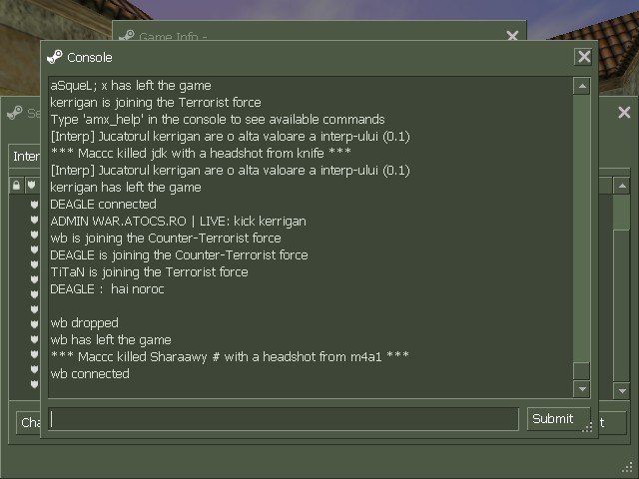Viewport: 639px width, 479px height.
Task: Click the server list scrollbar down arrow
Action: [x=622, y=391]
